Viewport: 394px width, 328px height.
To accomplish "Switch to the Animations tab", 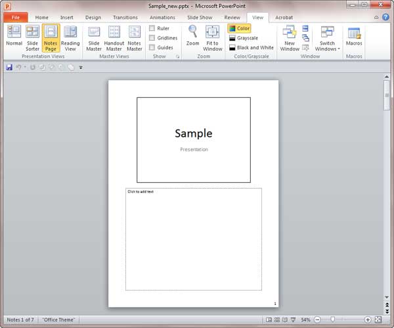I will coord(162,17).
